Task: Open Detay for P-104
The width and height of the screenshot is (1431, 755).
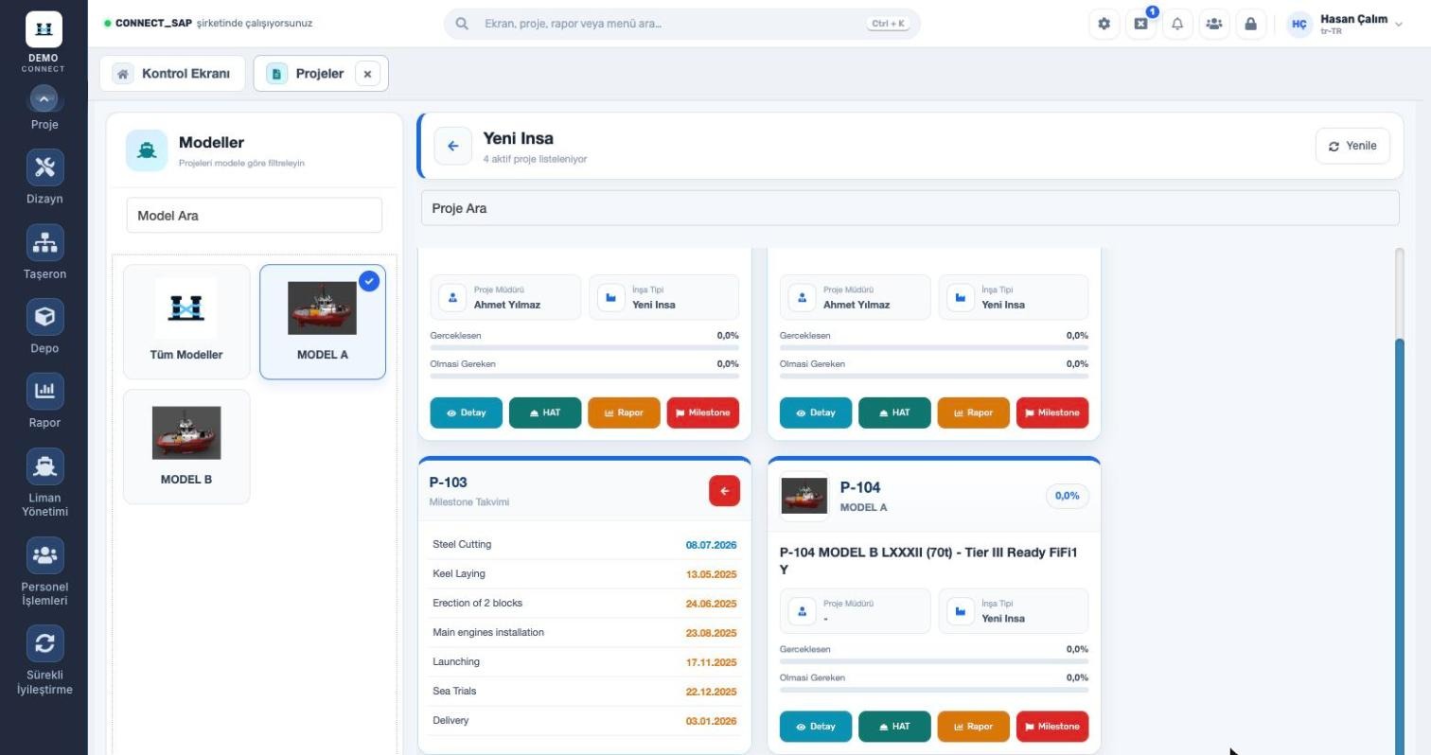Action: [815, 727]
